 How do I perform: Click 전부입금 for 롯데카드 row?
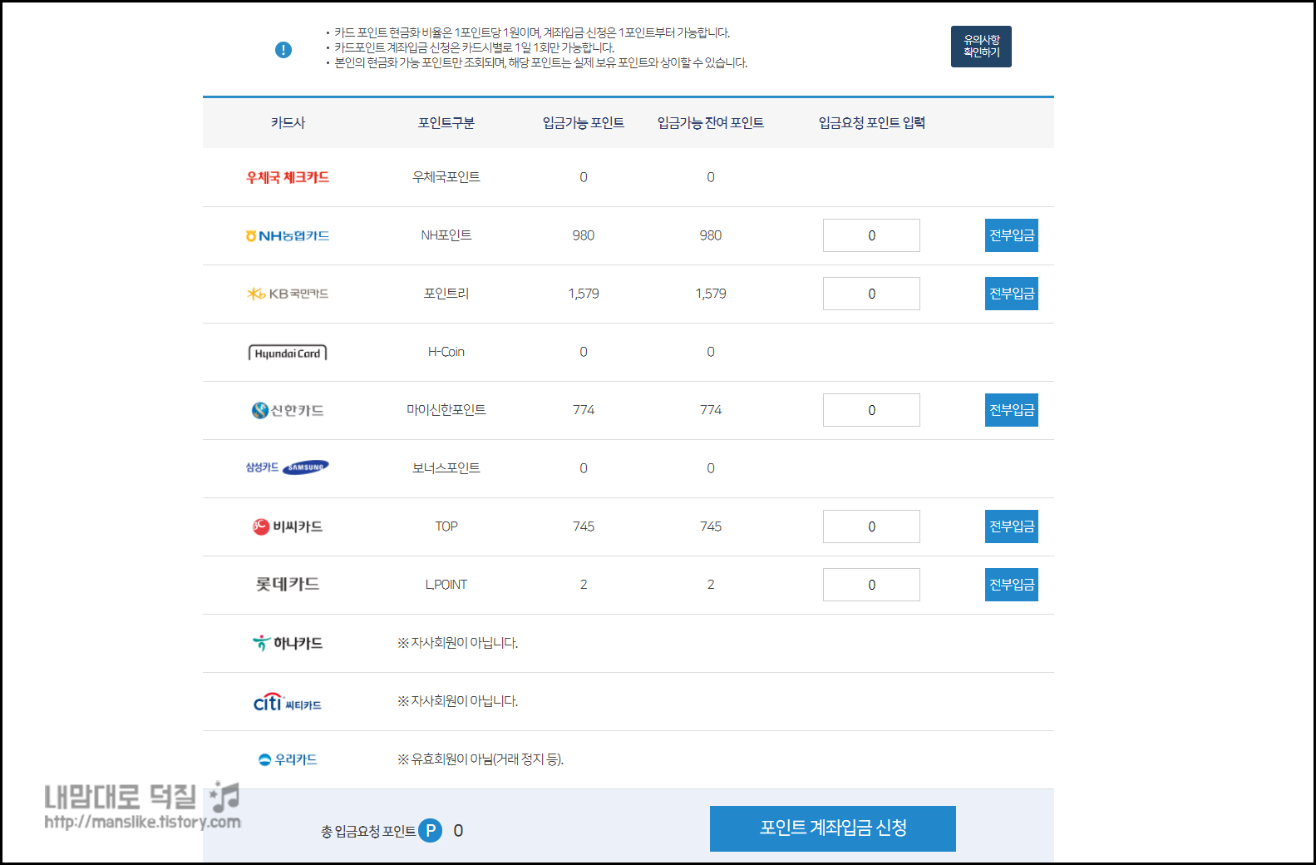[x=1012, y=585]
